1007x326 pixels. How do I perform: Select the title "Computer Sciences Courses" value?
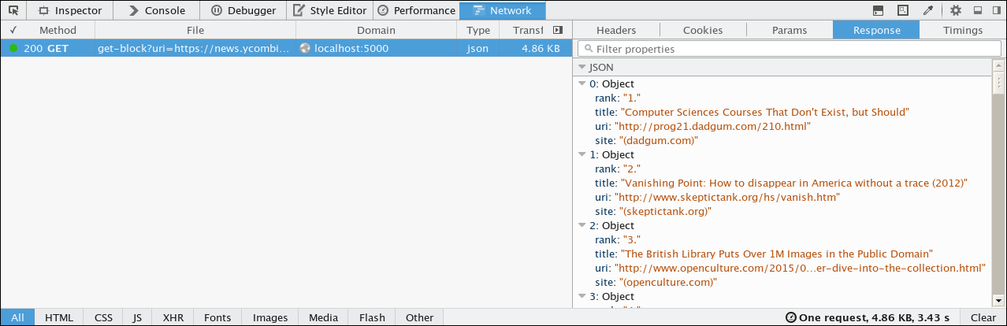tap(765, 112)
